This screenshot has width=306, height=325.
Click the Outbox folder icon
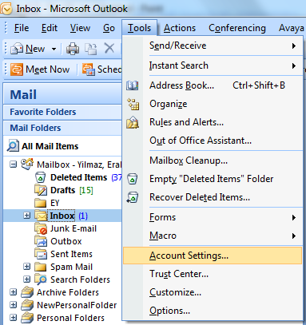click(41, 241)
